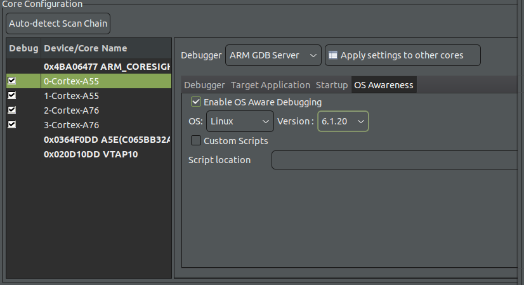Disable the Enable OS Aware Debugging checkbox

196,102
